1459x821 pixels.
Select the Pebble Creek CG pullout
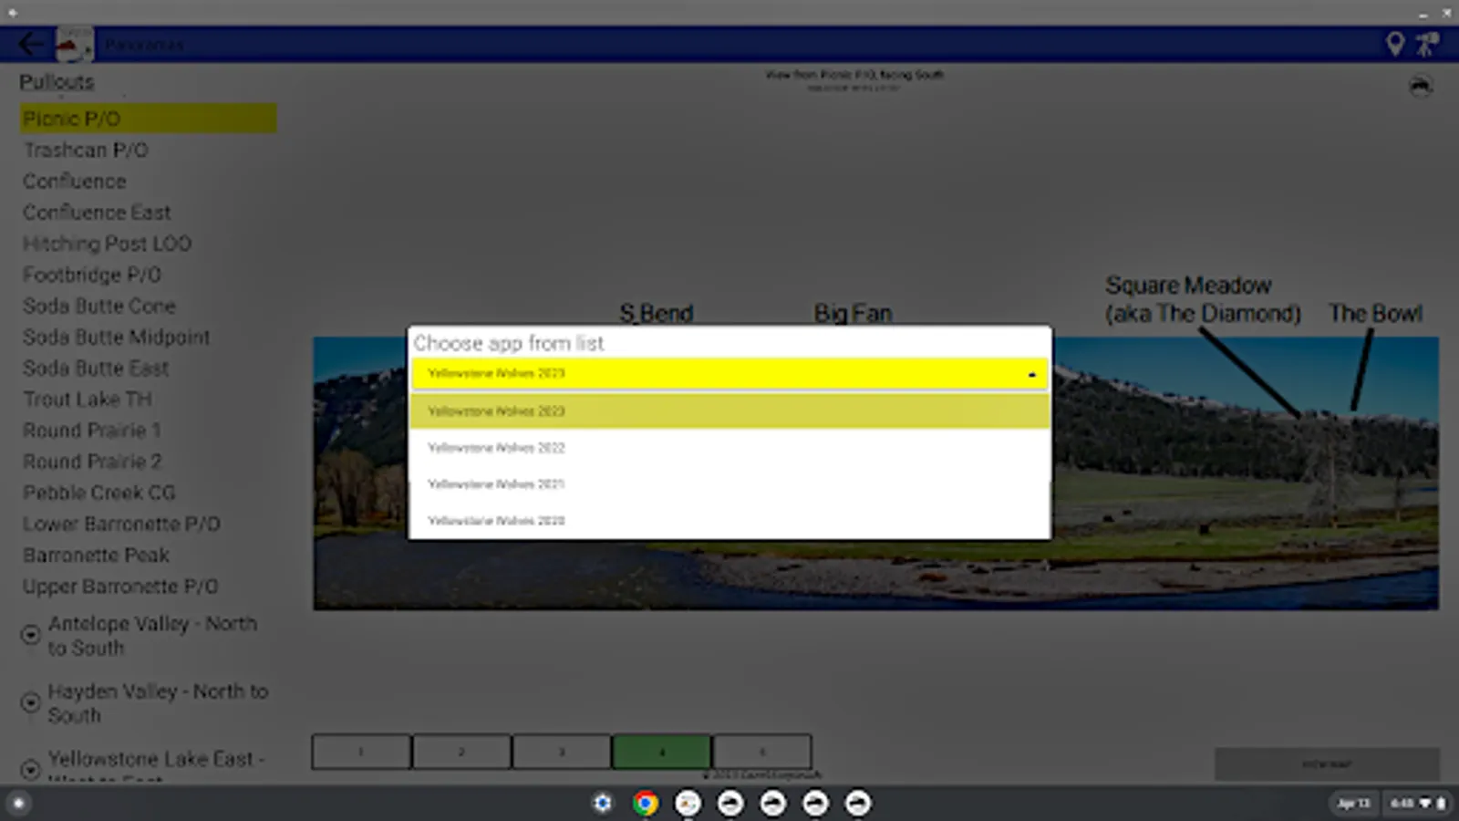pos(99,493)
